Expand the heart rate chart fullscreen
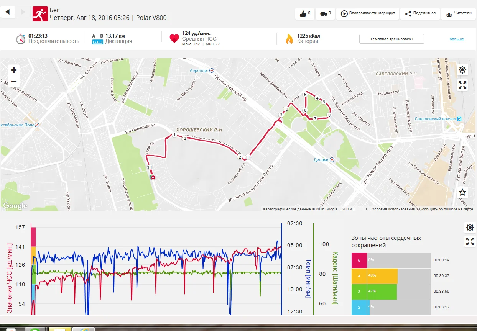This screenshot has width=477, height=331. [x=470, y=242]
